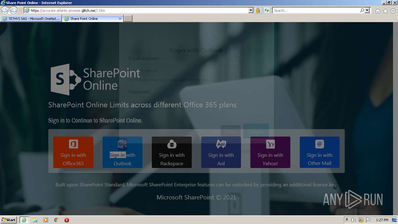Screen dimensions: 398x224
Task: Click the "Login with Outlook" heading
Action: (x=197, y=50)
